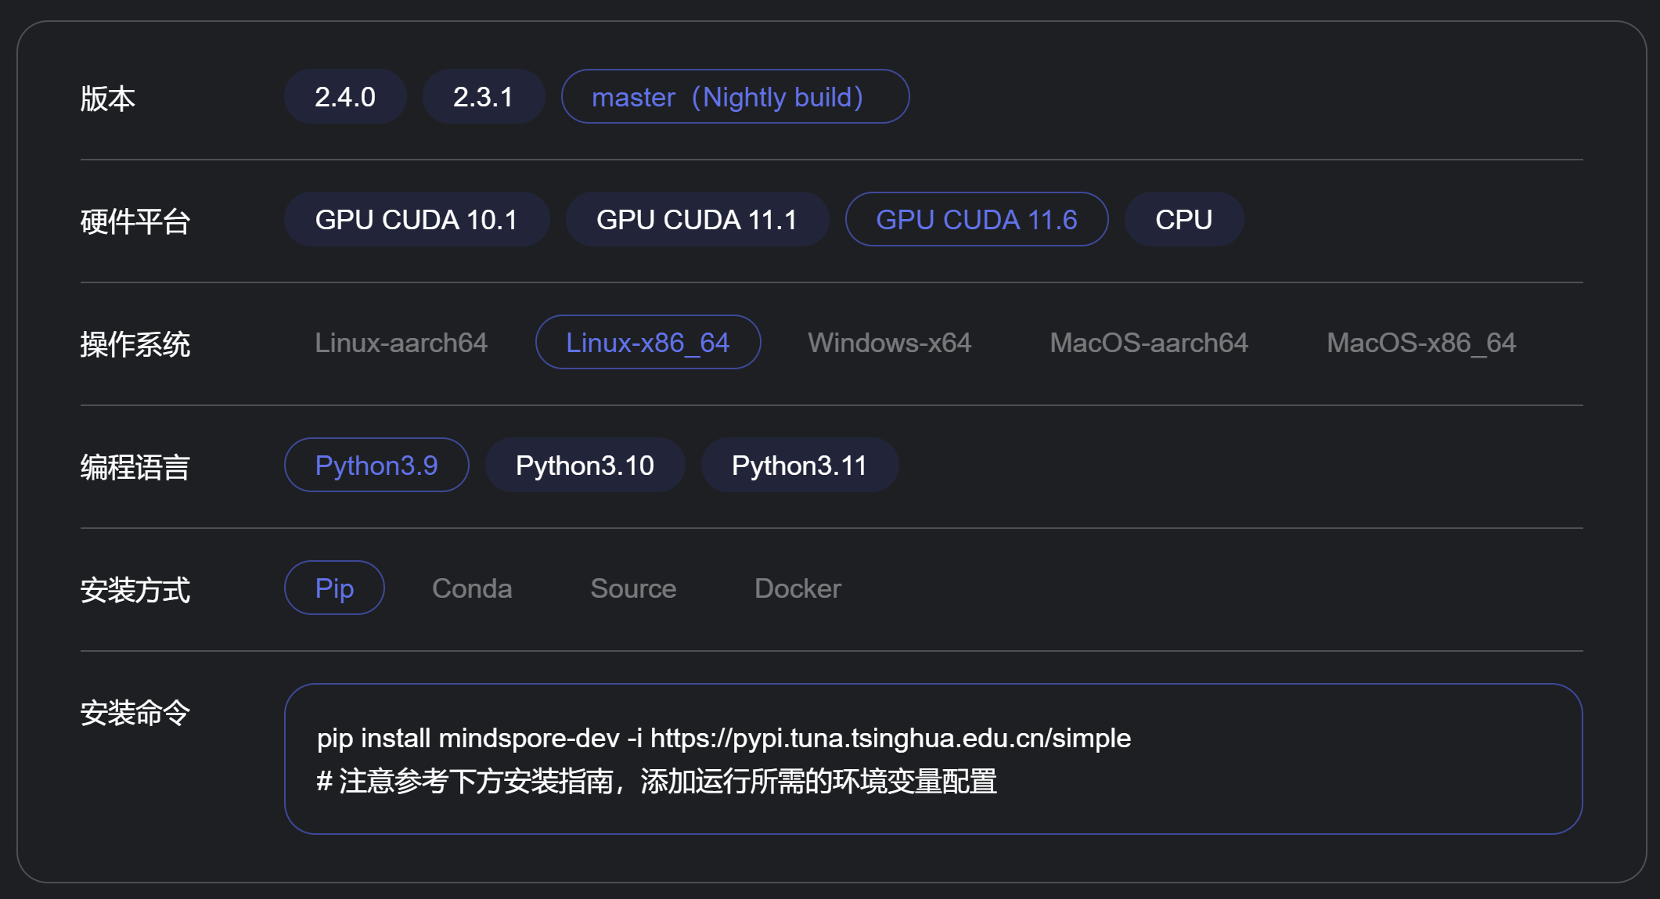The height and width of the screenshot is (899, 1660).
Task: Choose Conda install method
Action: coord(472,588)
